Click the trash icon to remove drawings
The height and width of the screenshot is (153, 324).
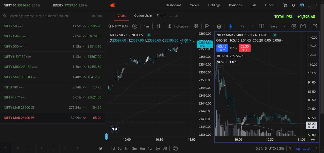click(219, 26)
